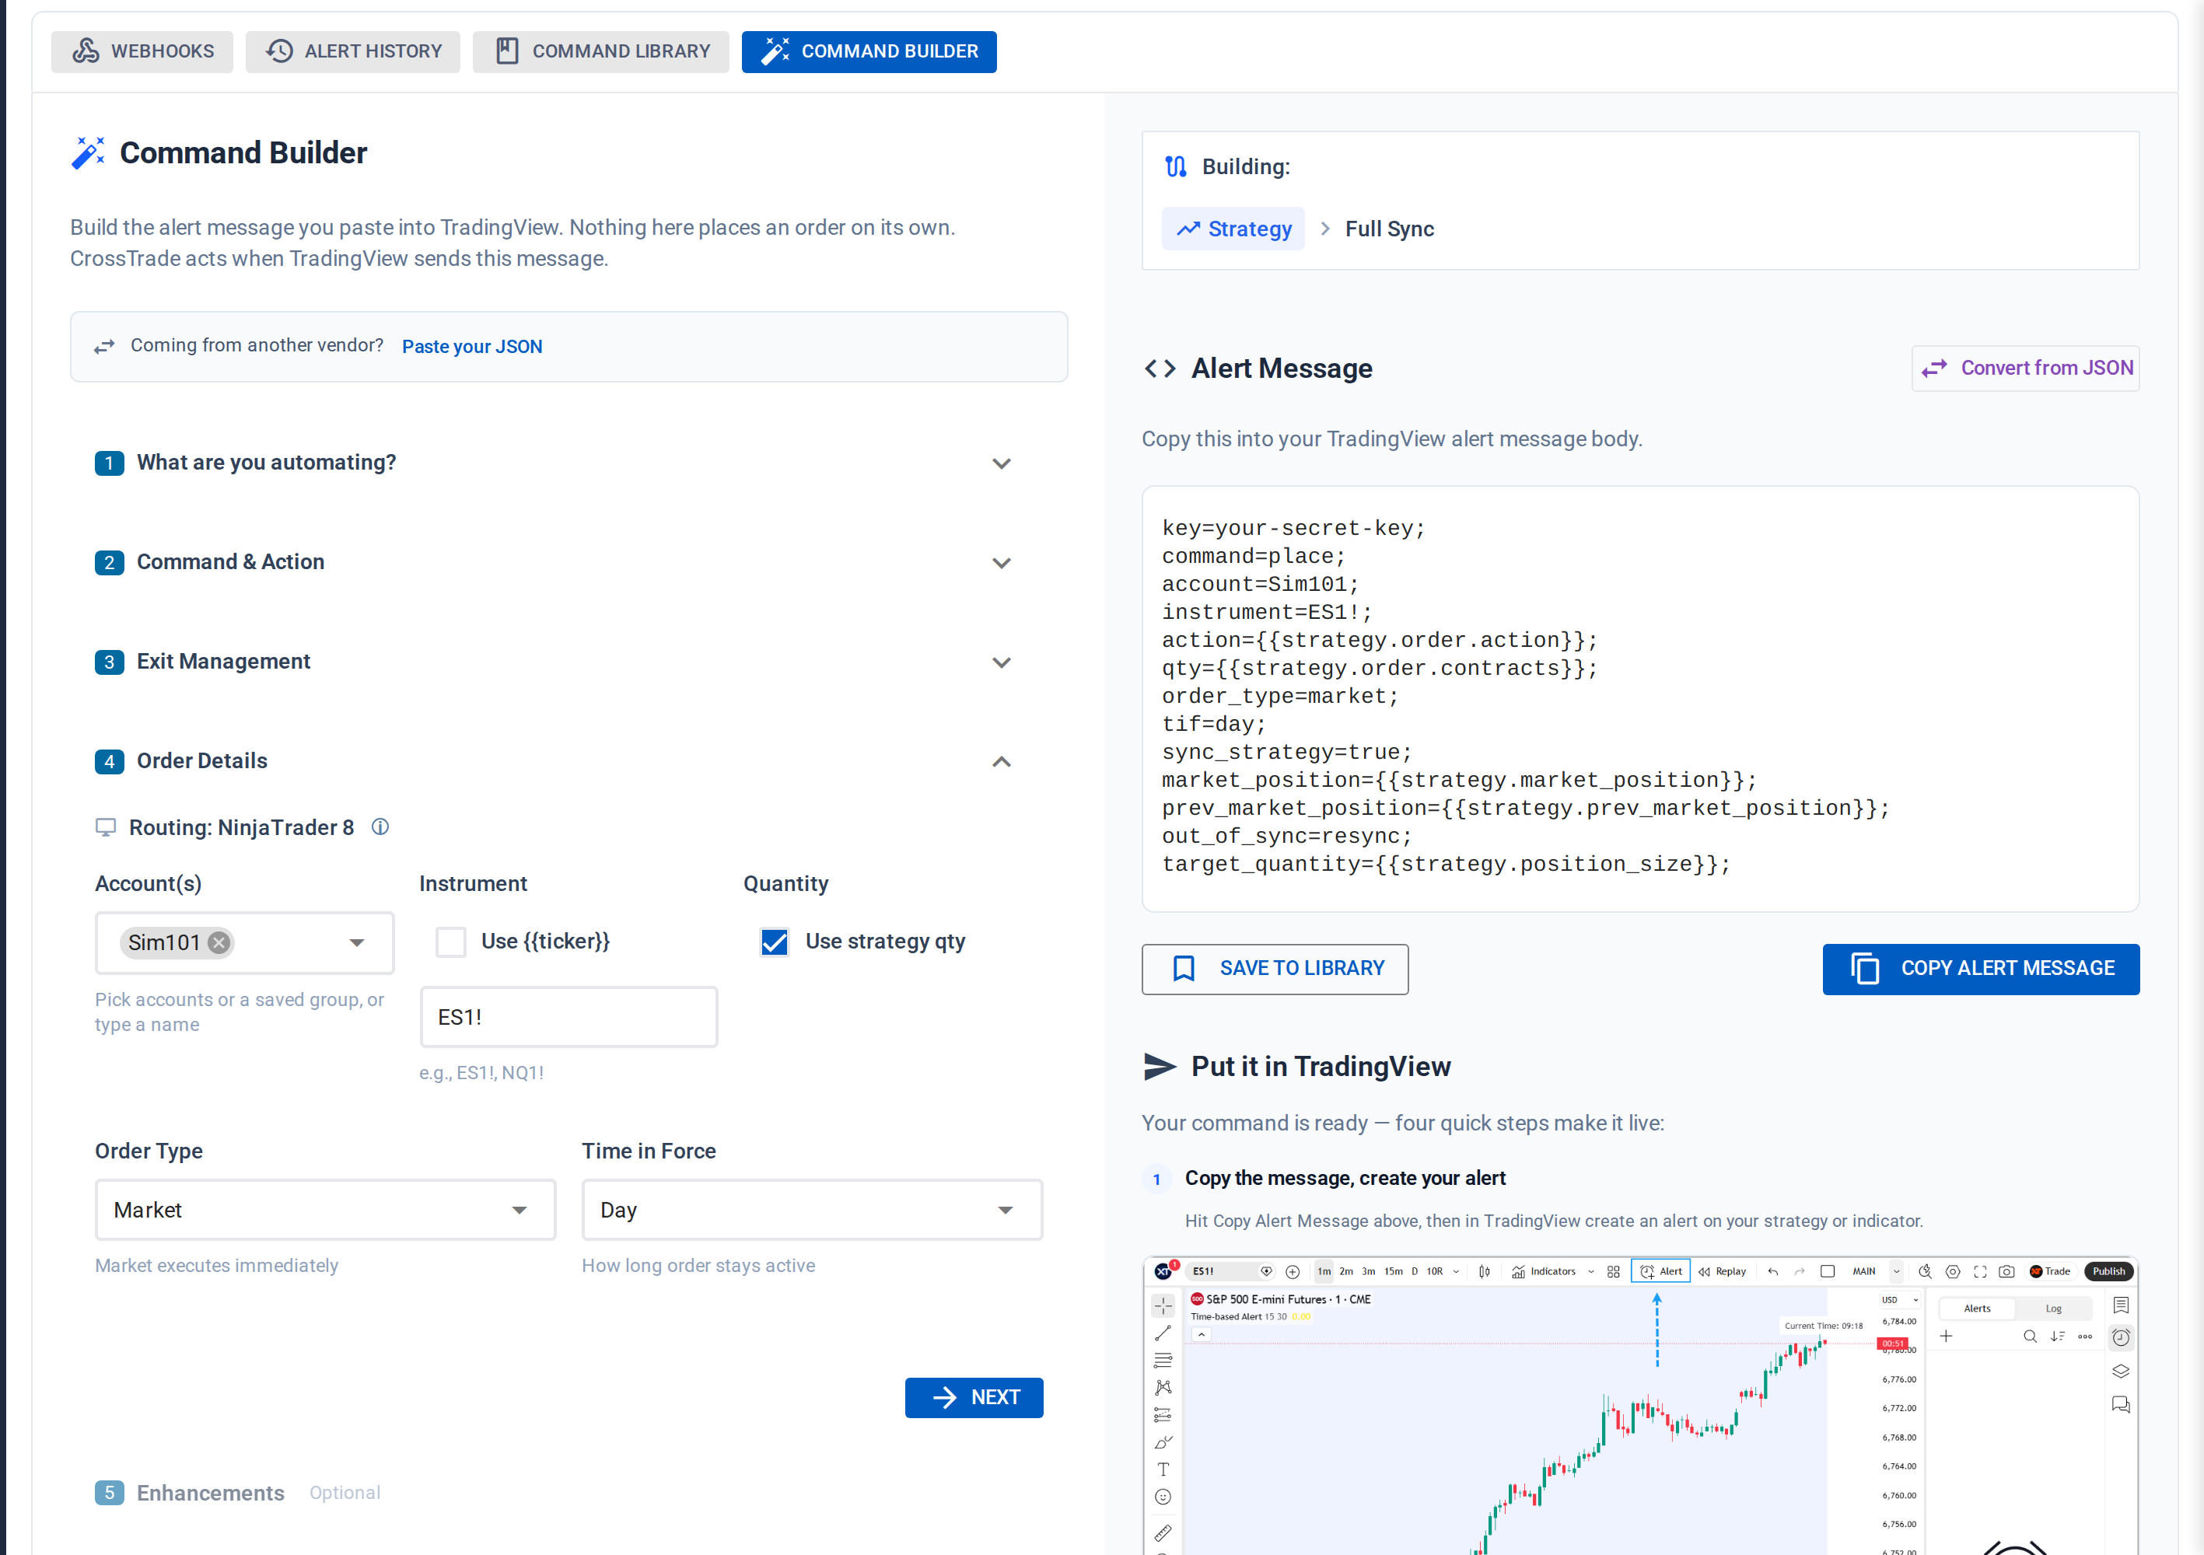This screenshot has width=2204, height=1555.
Task: Switch to Alert History tab
Action: tap(352, 52)
